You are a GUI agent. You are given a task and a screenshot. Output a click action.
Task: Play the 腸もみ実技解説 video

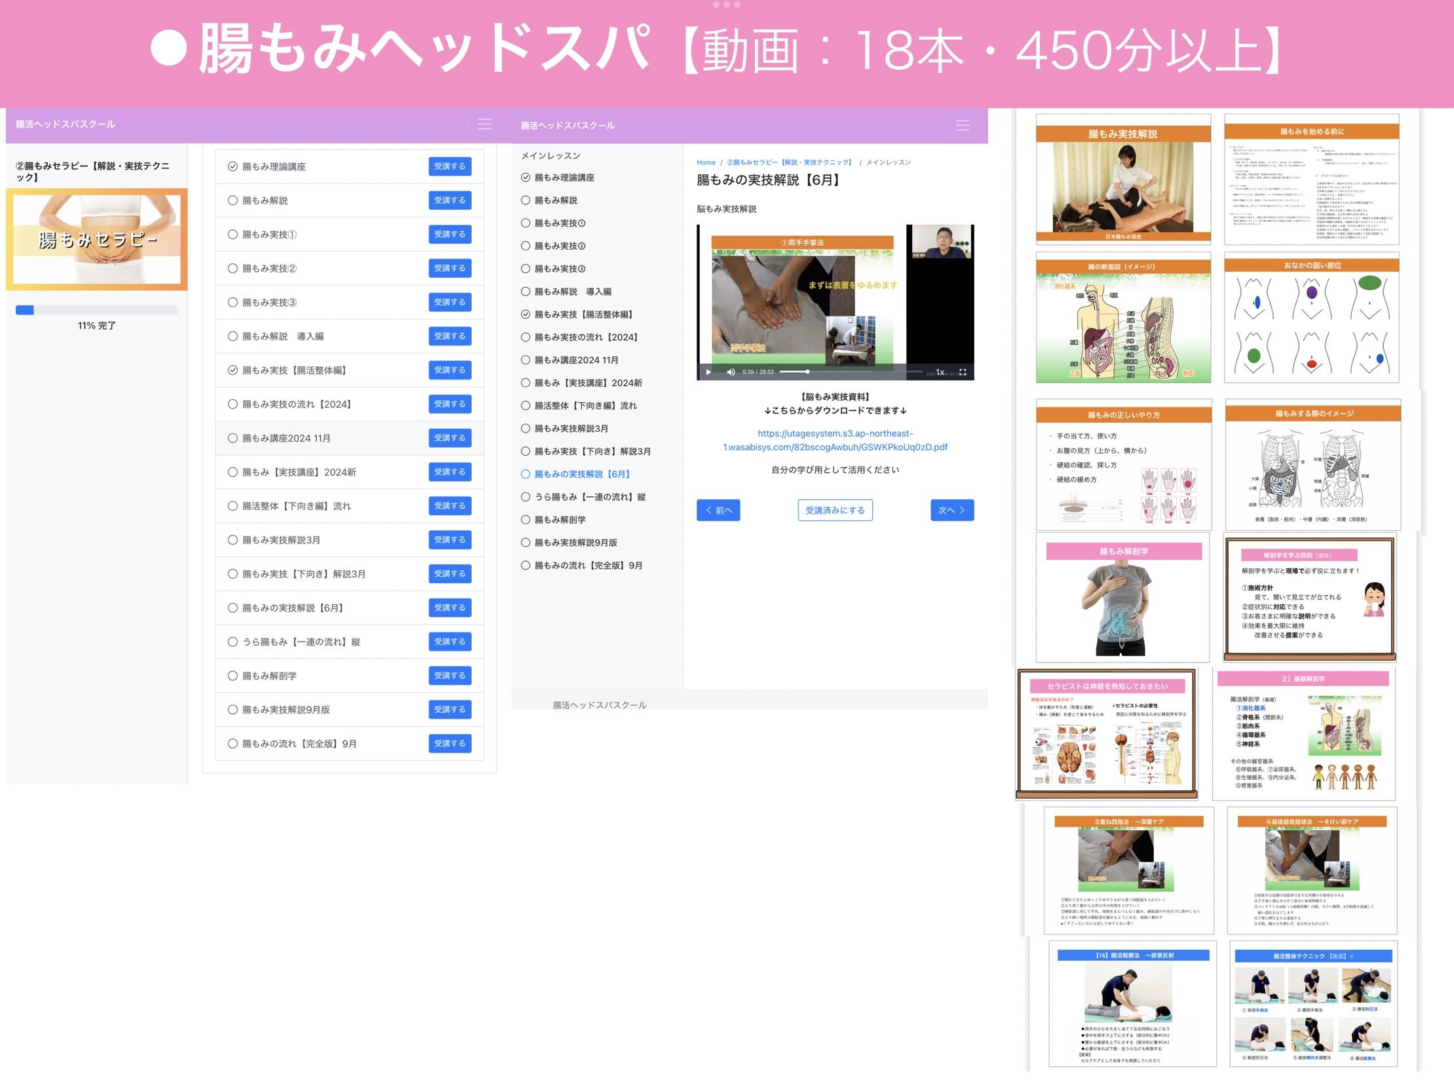pos(708,372)
